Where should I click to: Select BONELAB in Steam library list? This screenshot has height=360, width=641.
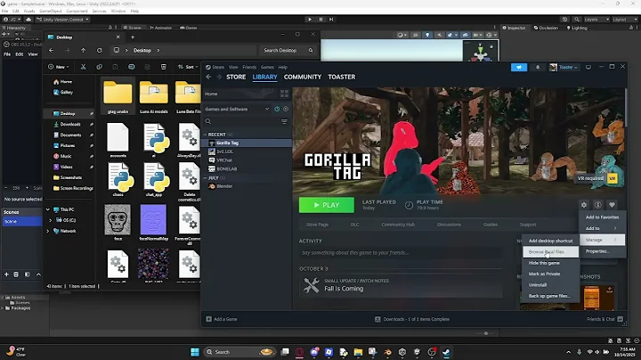[226, 168]
